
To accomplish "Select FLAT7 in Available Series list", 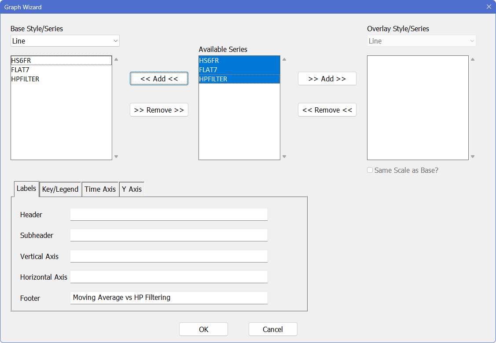I will [239, 70].
